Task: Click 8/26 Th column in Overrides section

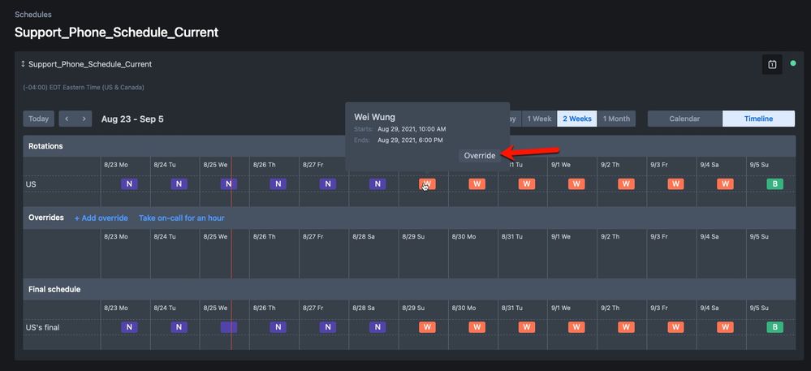Action: point(274,254)
